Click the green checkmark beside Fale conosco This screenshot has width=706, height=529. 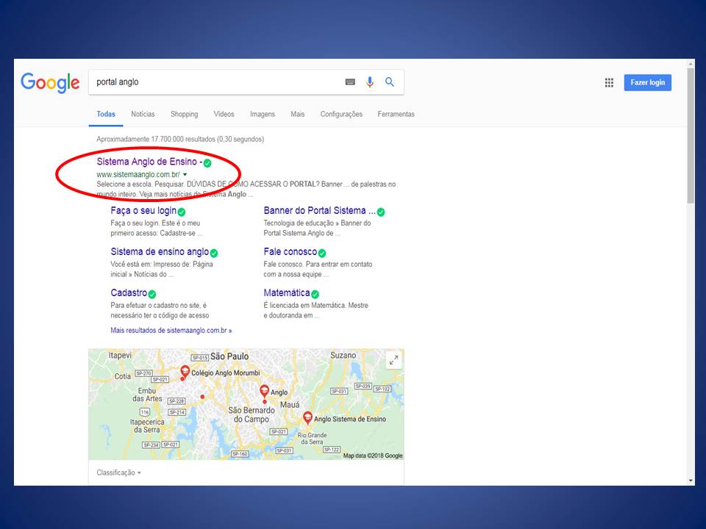(x=322, y=253)
